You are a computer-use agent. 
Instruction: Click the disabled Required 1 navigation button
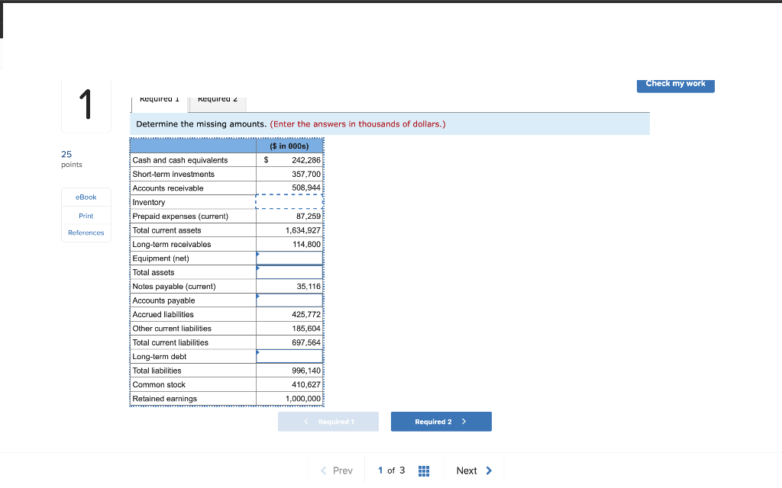click(x=328, y=421)
